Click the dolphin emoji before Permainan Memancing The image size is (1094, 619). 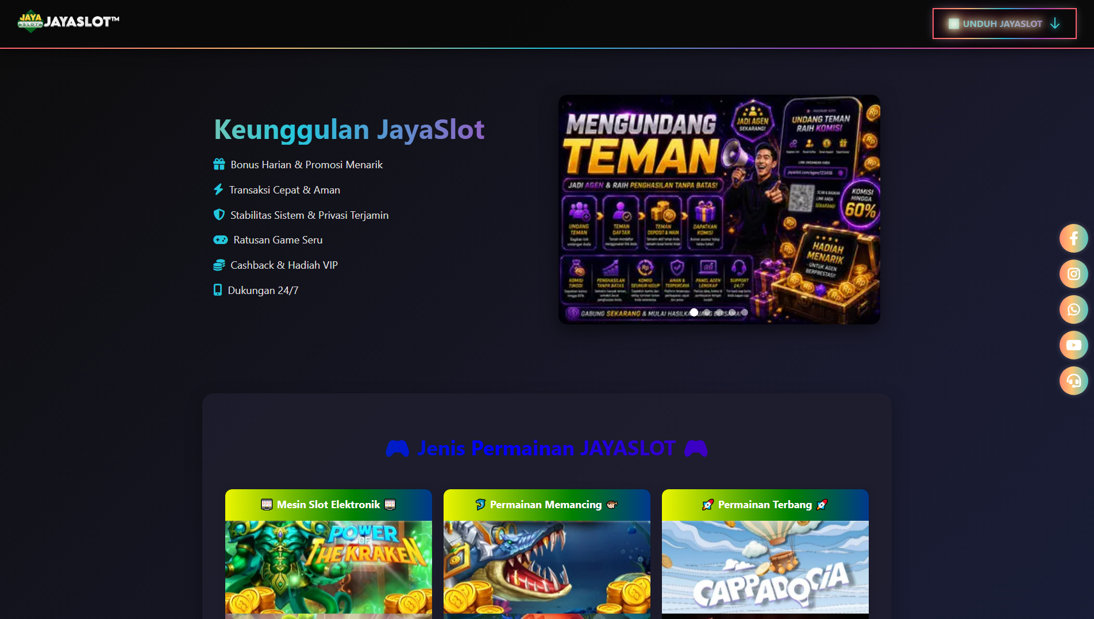480,505
